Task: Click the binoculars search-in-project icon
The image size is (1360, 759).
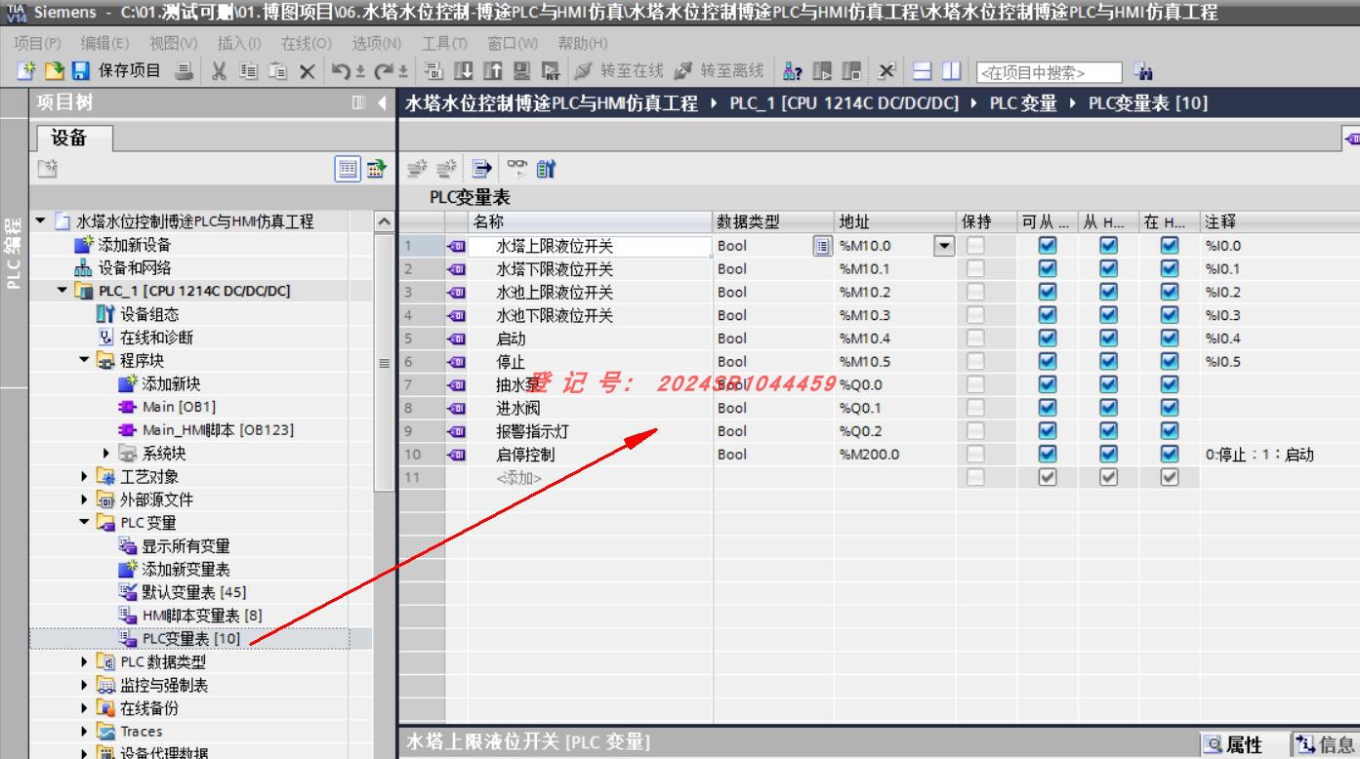Action: click(1143, 71)
